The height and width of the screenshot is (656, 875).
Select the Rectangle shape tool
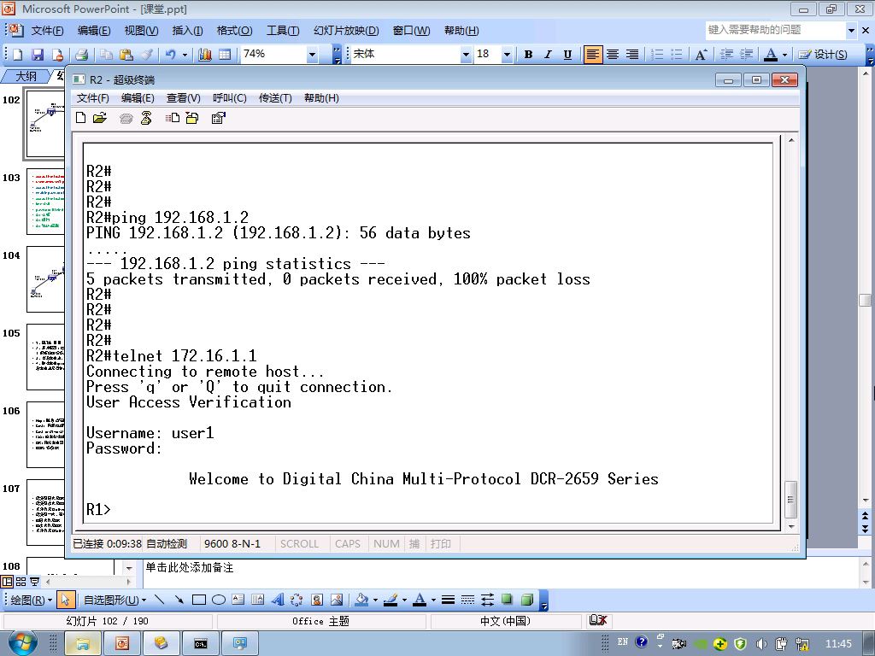pyautogui.click(x=198, y=600)
